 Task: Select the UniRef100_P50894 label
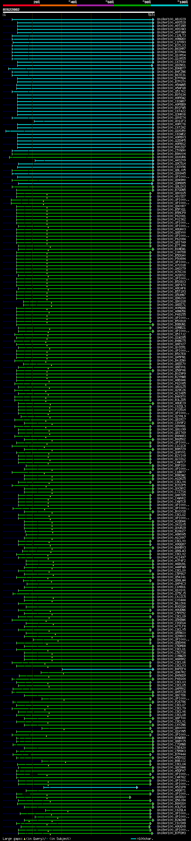[x=171, y=259]
